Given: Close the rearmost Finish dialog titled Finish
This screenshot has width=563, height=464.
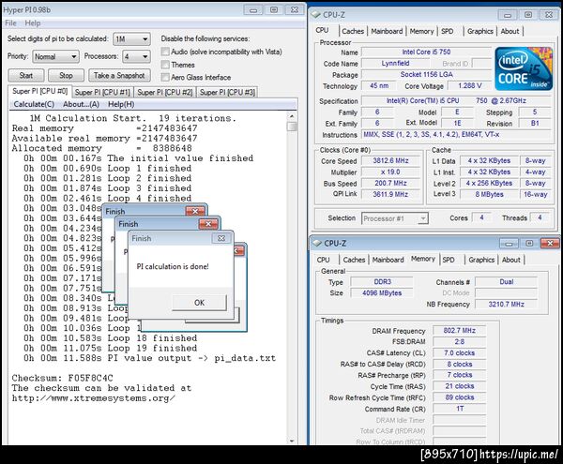Looking at the screenshot, I should click(195, 211).
